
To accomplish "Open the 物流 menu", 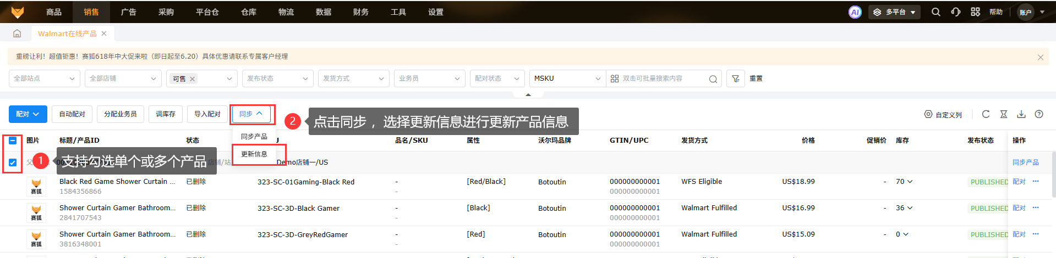I will coord(286,12).
